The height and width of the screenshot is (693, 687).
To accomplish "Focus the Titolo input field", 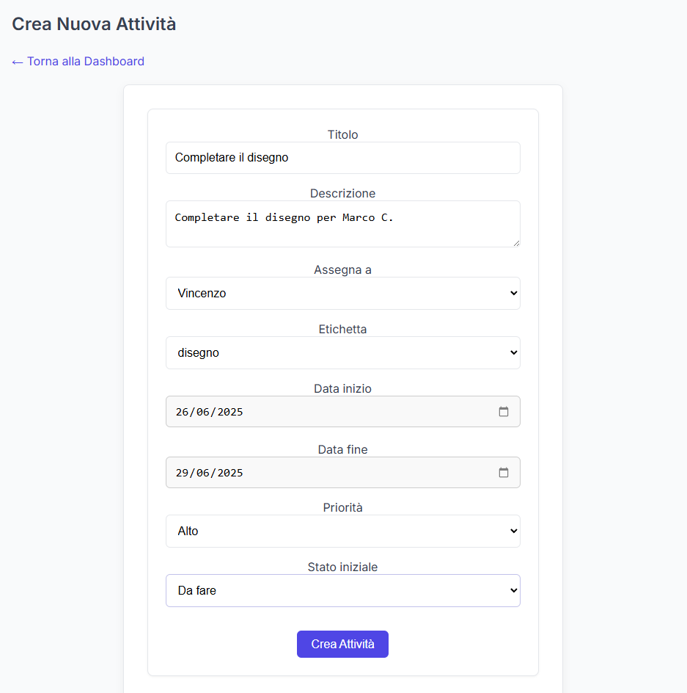I will point(343,158).
